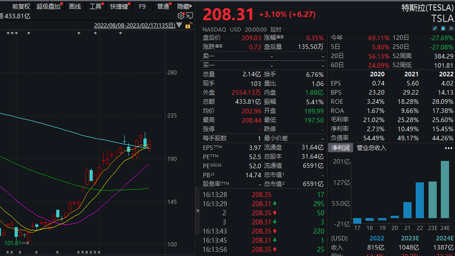
Task: Open the 前复权 adjustment menu
Action: [21, 6]
